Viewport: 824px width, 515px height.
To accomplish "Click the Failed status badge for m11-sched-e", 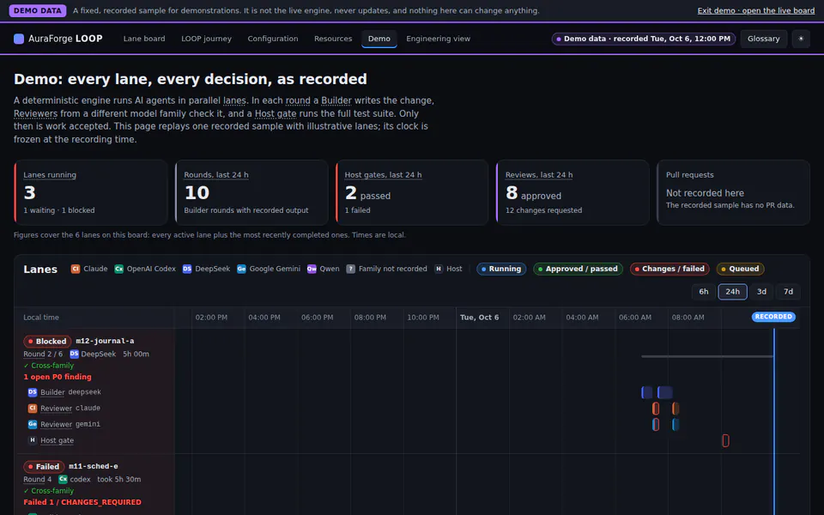I will (x=44, y=467).
